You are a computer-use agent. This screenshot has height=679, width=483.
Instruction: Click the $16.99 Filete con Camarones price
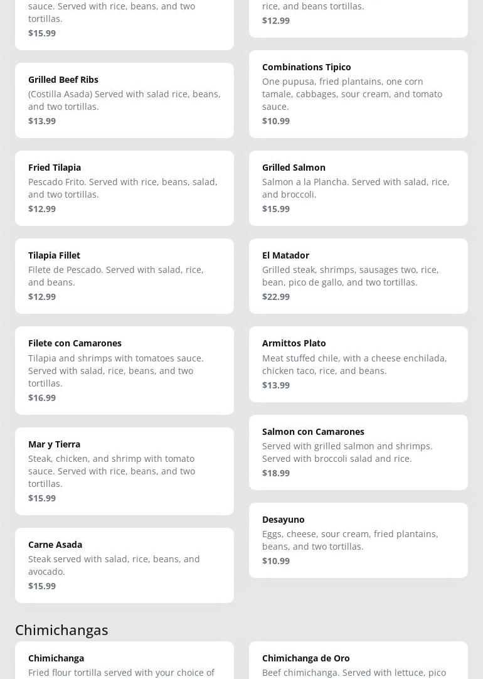pyautogui.click(x=42, y=398)
